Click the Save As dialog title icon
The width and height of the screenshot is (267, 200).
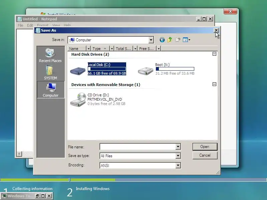pos(38,30)
